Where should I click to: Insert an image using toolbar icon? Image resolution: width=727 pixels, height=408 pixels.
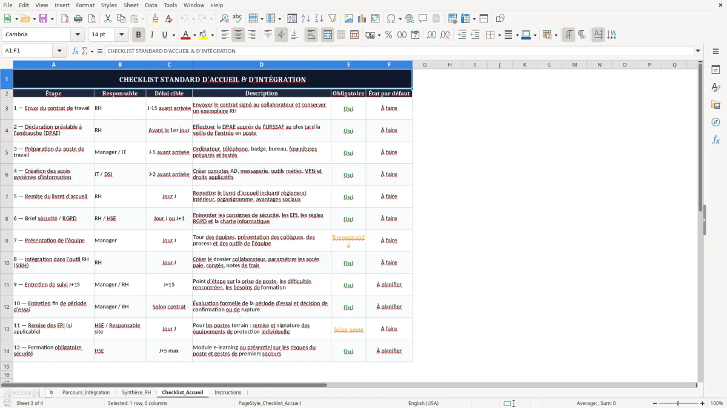point(349,19)
